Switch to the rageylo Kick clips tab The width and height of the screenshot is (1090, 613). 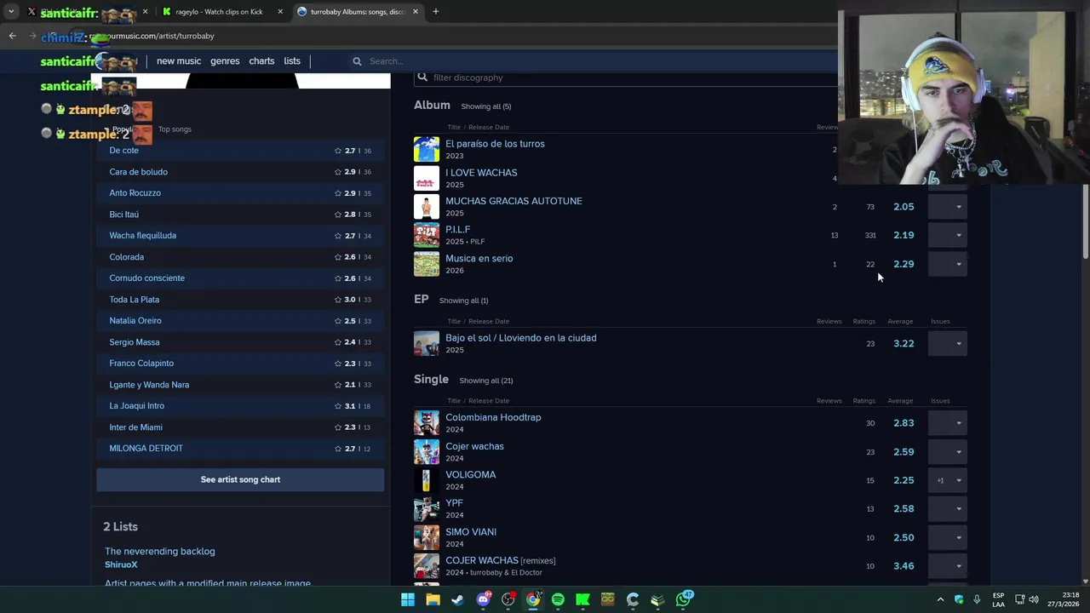point(220,12)
